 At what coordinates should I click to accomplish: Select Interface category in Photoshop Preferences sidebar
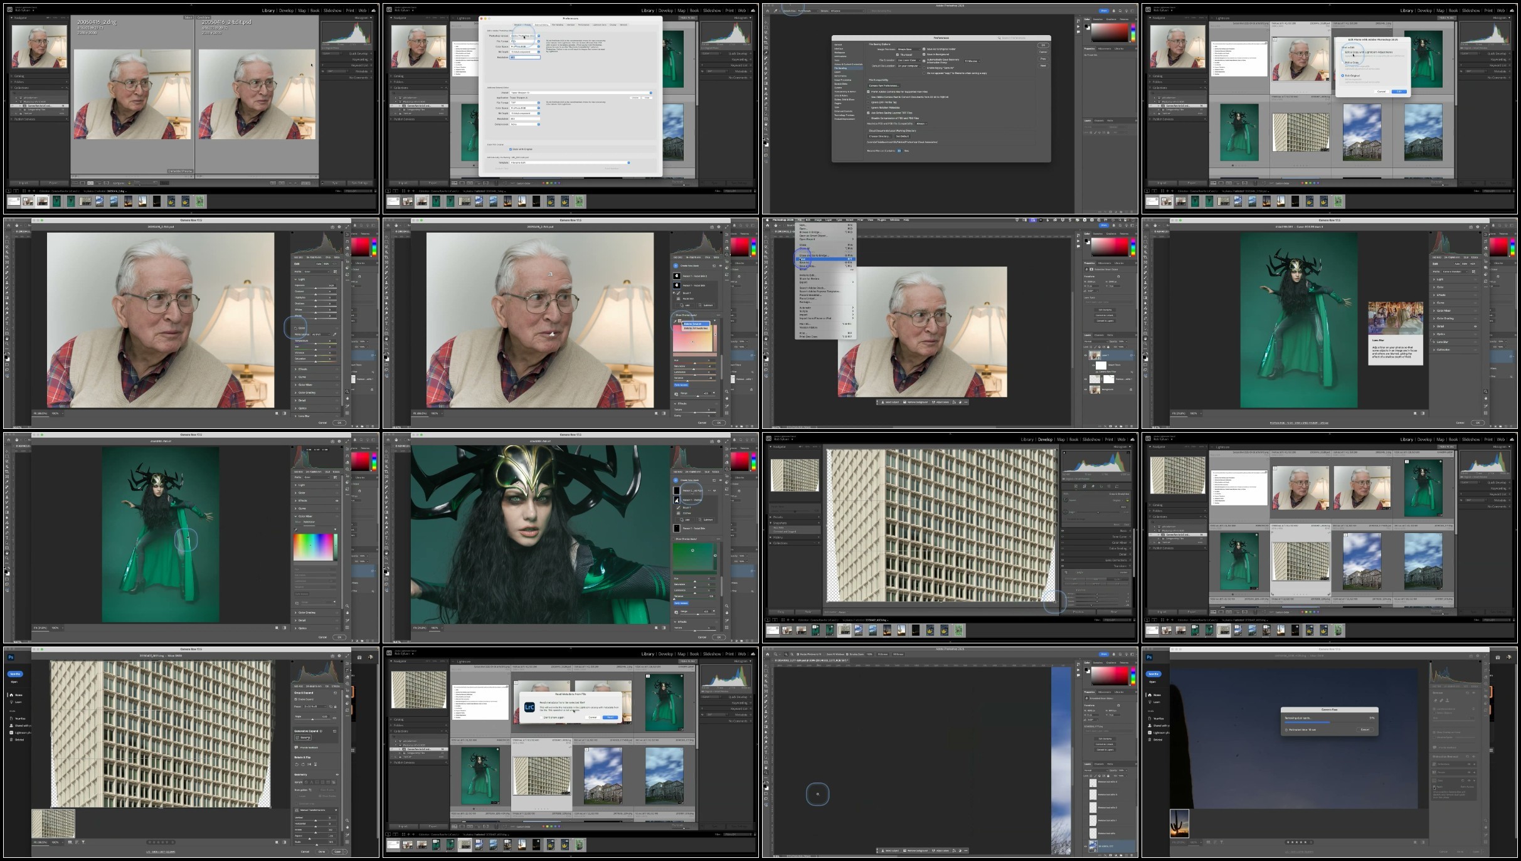tap(840, 48)
